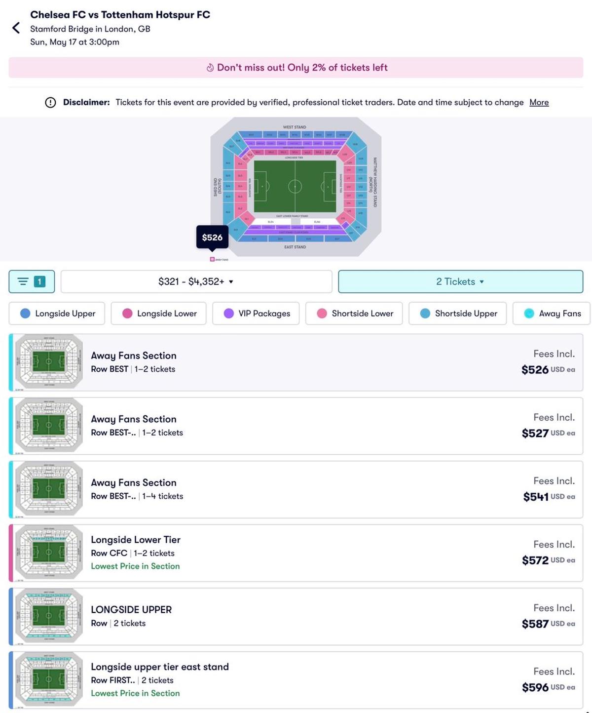The height and width of the screenshot is (713, 592).
Task: Click the $526 price marker on stadium map
Action: pos(212,238)
